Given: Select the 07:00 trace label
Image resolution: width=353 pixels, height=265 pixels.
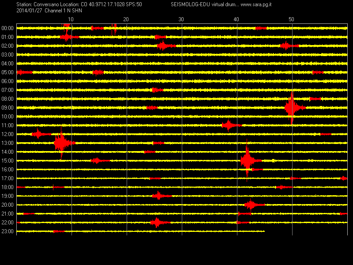Looking at the screenshot, I should pyautogui.click(x=8, y=90).
